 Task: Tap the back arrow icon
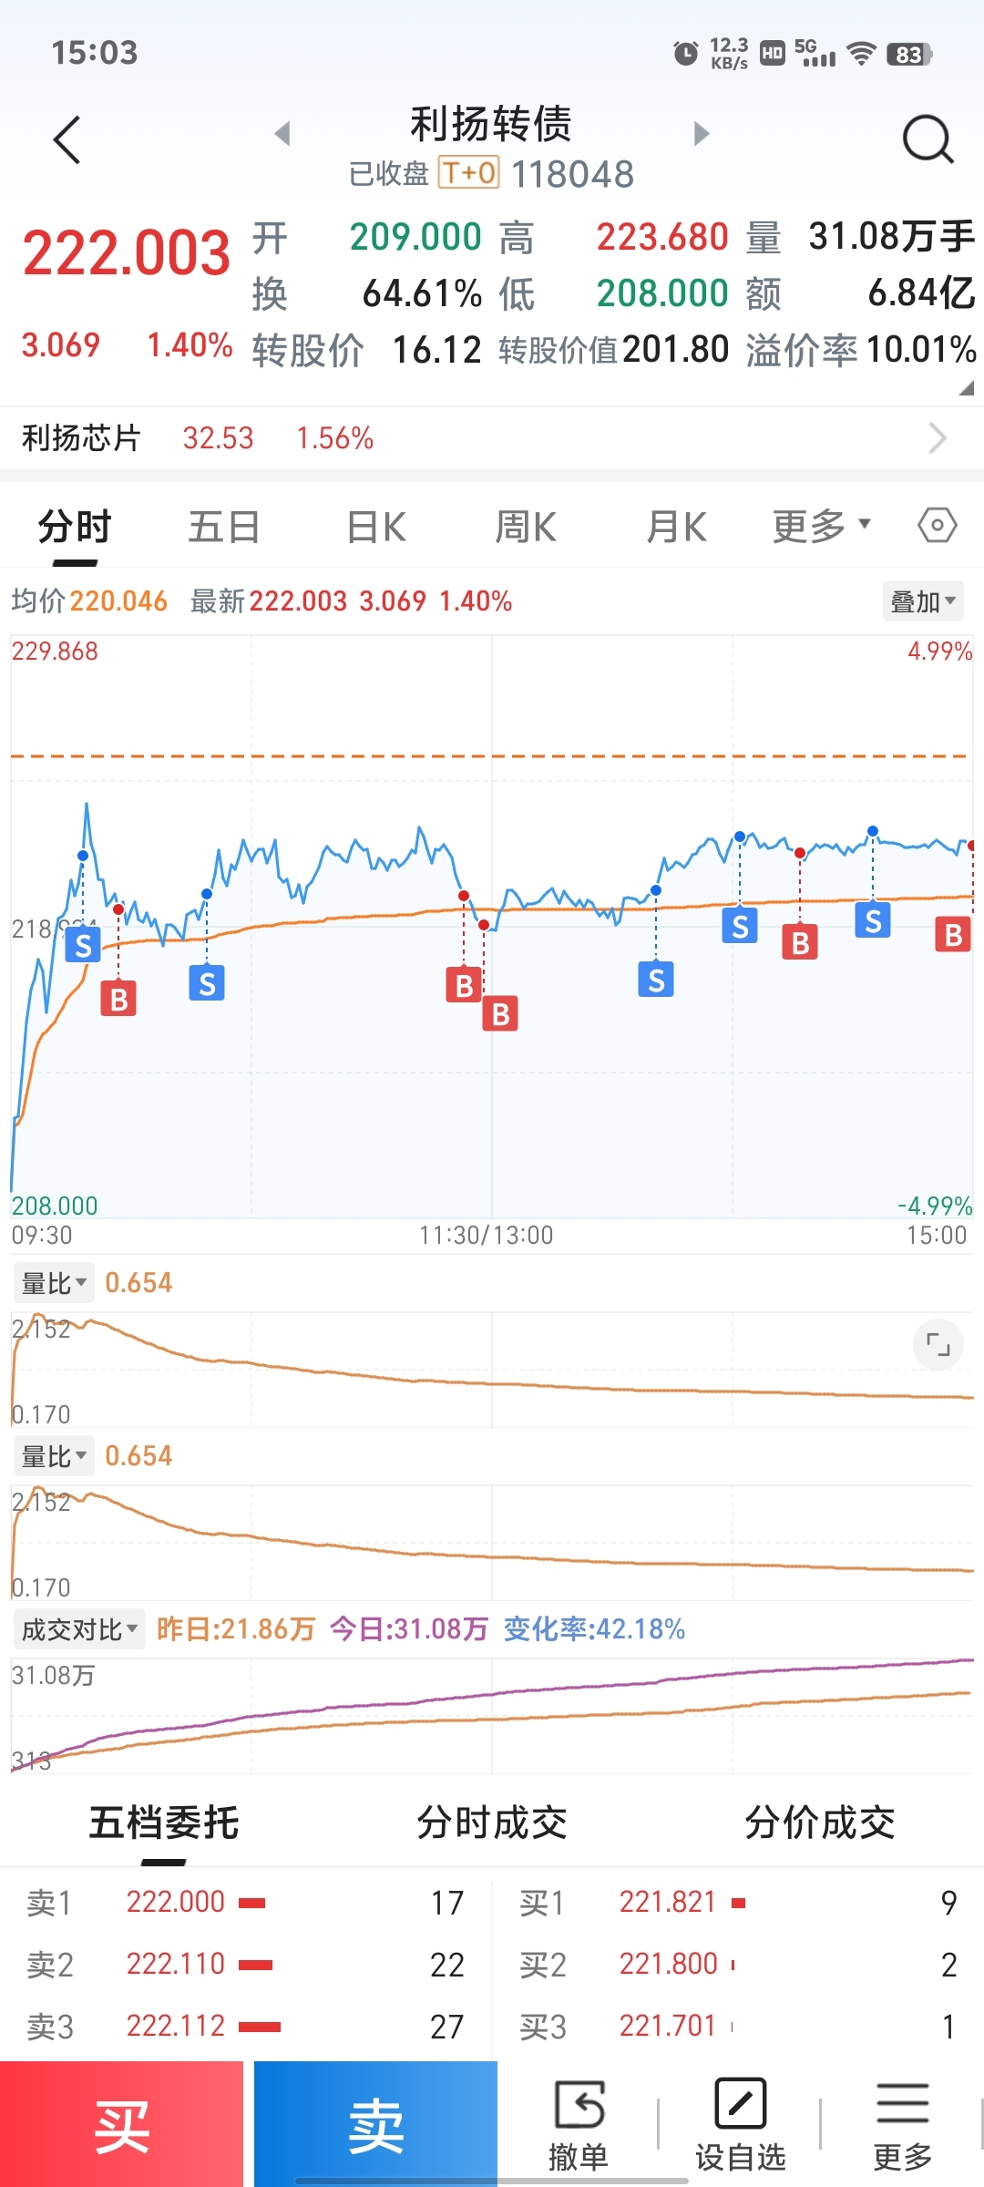point(67,140)
